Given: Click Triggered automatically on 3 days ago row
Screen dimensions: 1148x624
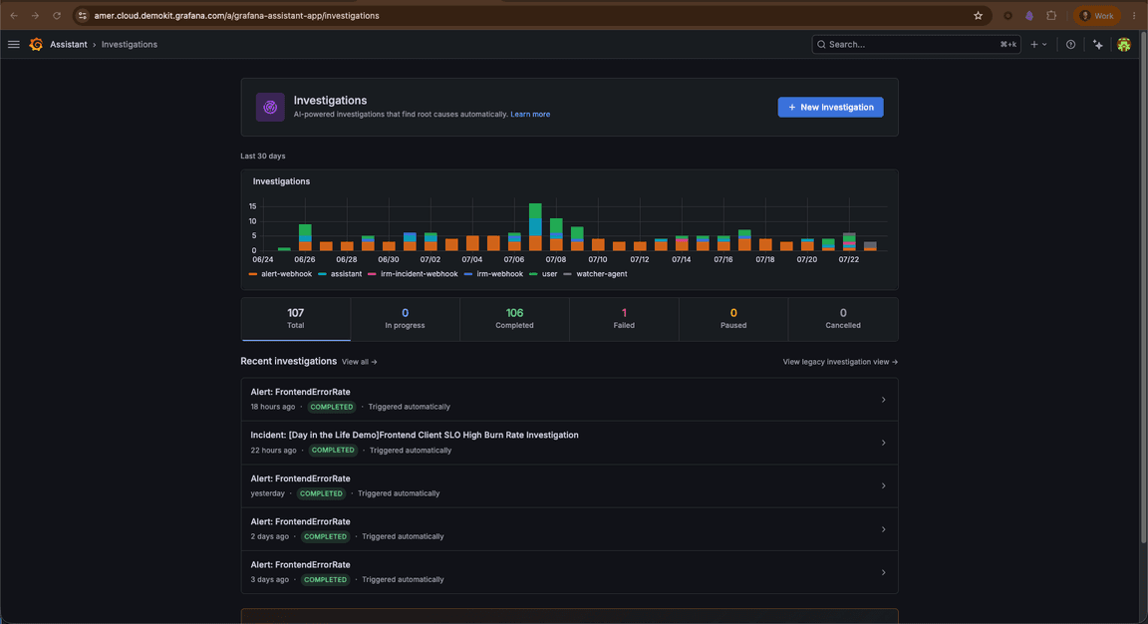Looking at the screenshot, I should (403, 579).
